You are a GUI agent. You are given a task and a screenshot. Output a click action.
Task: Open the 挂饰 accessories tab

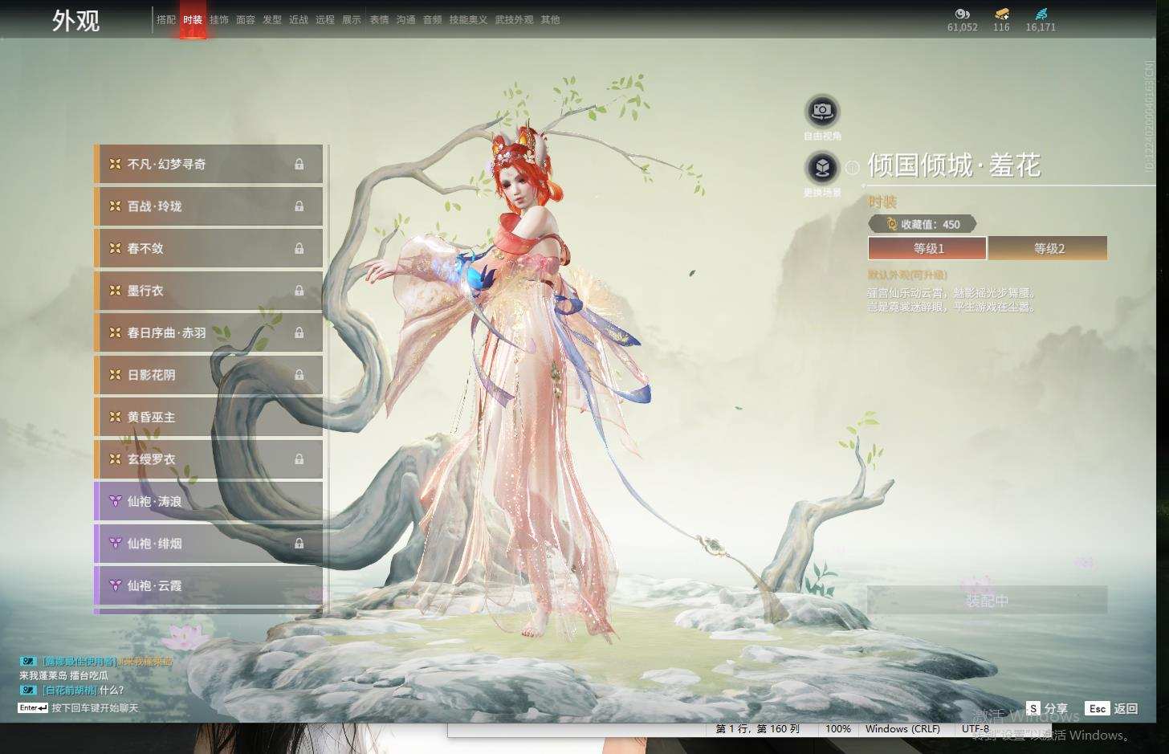click(x=219, y=19)
